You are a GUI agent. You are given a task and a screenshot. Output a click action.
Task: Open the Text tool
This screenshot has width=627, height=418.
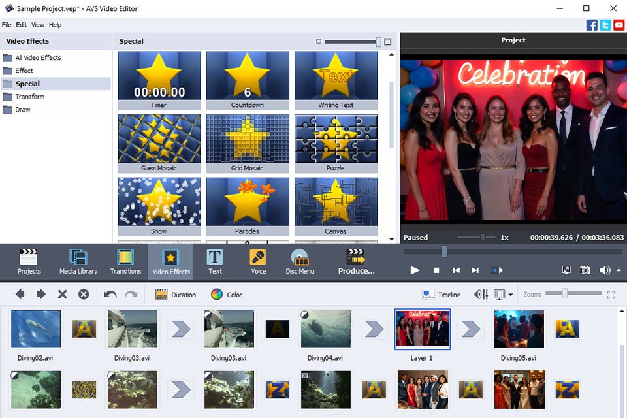coord(215,261)
